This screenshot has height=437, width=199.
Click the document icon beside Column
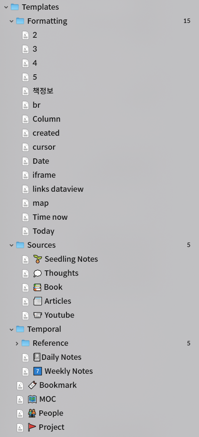point(26,119)
